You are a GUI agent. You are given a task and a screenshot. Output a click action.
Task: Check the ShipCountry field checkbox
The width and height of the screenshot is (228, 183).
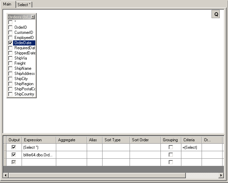10,94
